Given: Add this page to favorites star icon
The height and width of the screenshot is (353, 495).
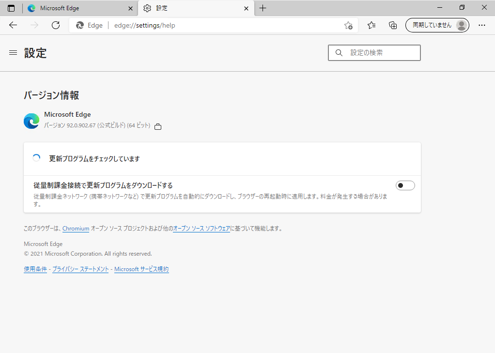Looking at the screenshot, I should [348, 25].
